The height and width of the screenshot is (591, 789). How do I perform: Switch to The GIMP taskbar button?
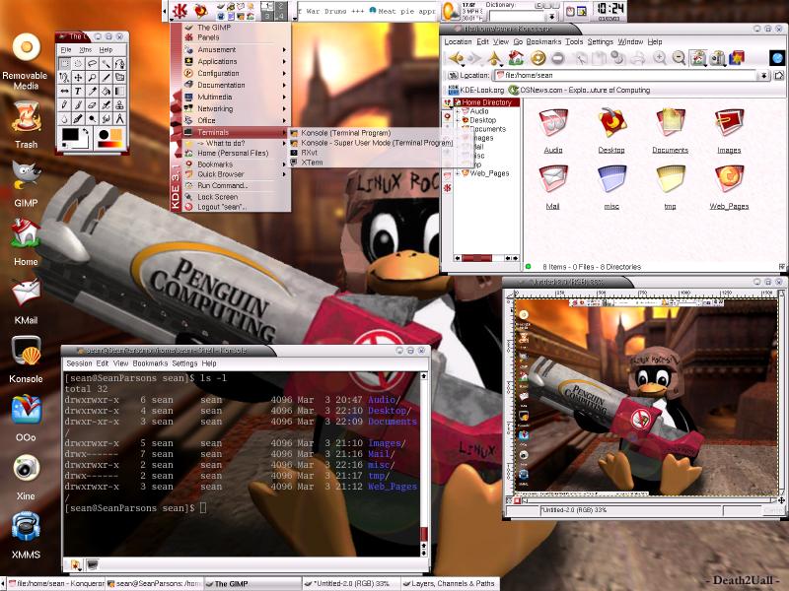[x=252, y=583]
